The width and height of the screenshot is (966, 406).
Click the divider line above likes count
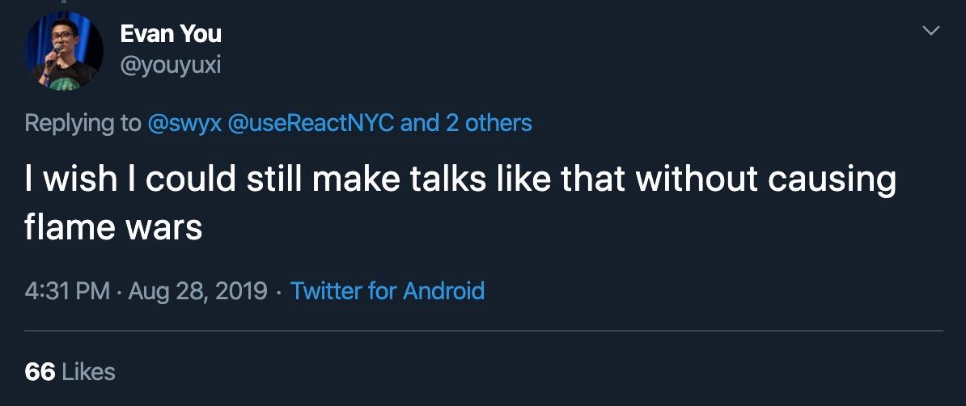tap(483, 331)
